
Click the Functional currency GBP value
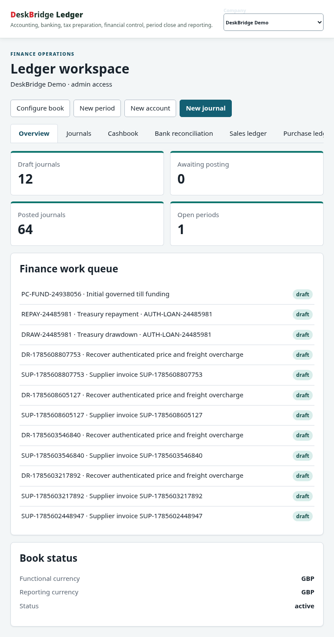tap(308, 579)
